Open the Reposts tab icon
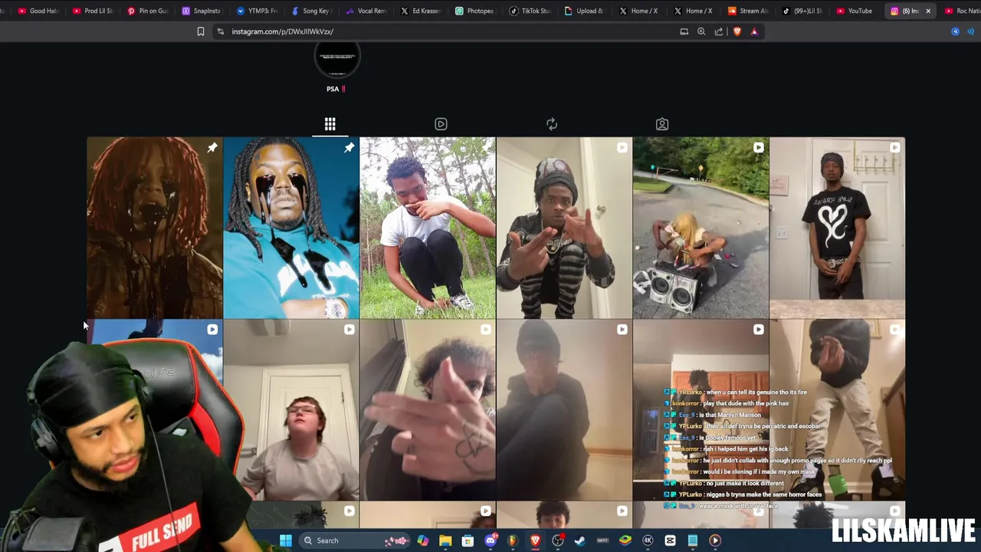This screenshot has width=981, height=552. [x=552, y=124]
